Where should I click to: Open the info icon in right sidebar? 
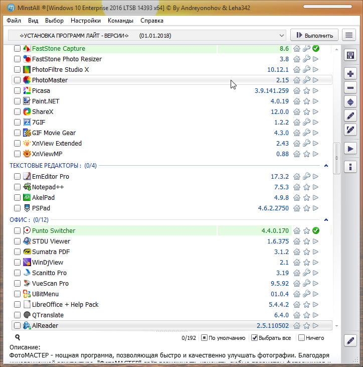351,167
